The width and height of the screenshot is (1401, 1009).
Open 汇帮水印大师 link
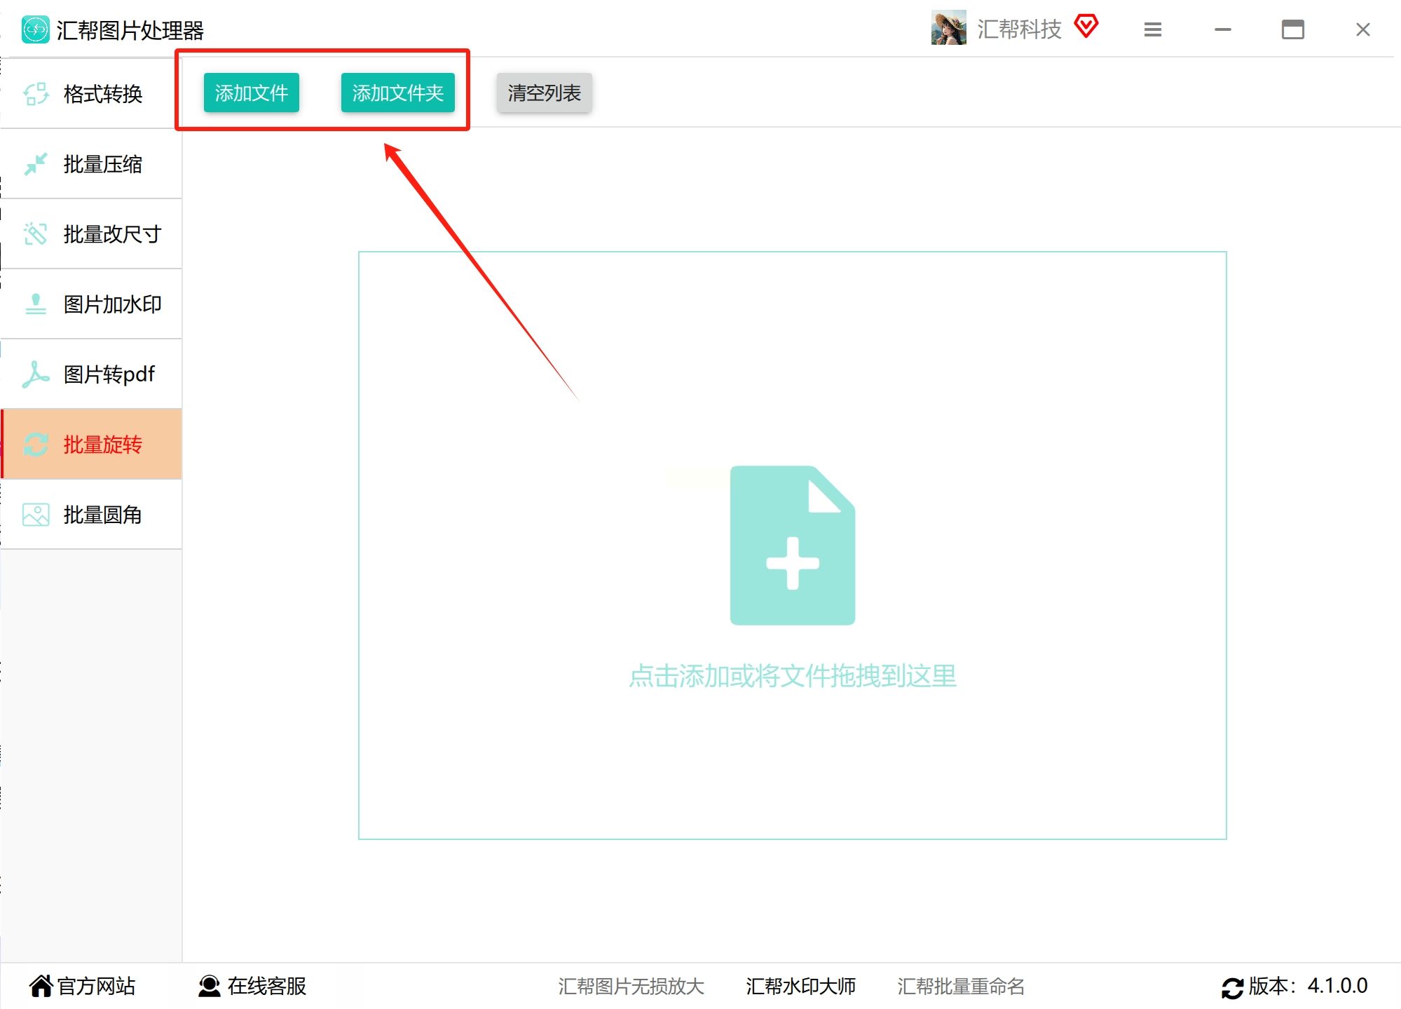coord(800,986)
